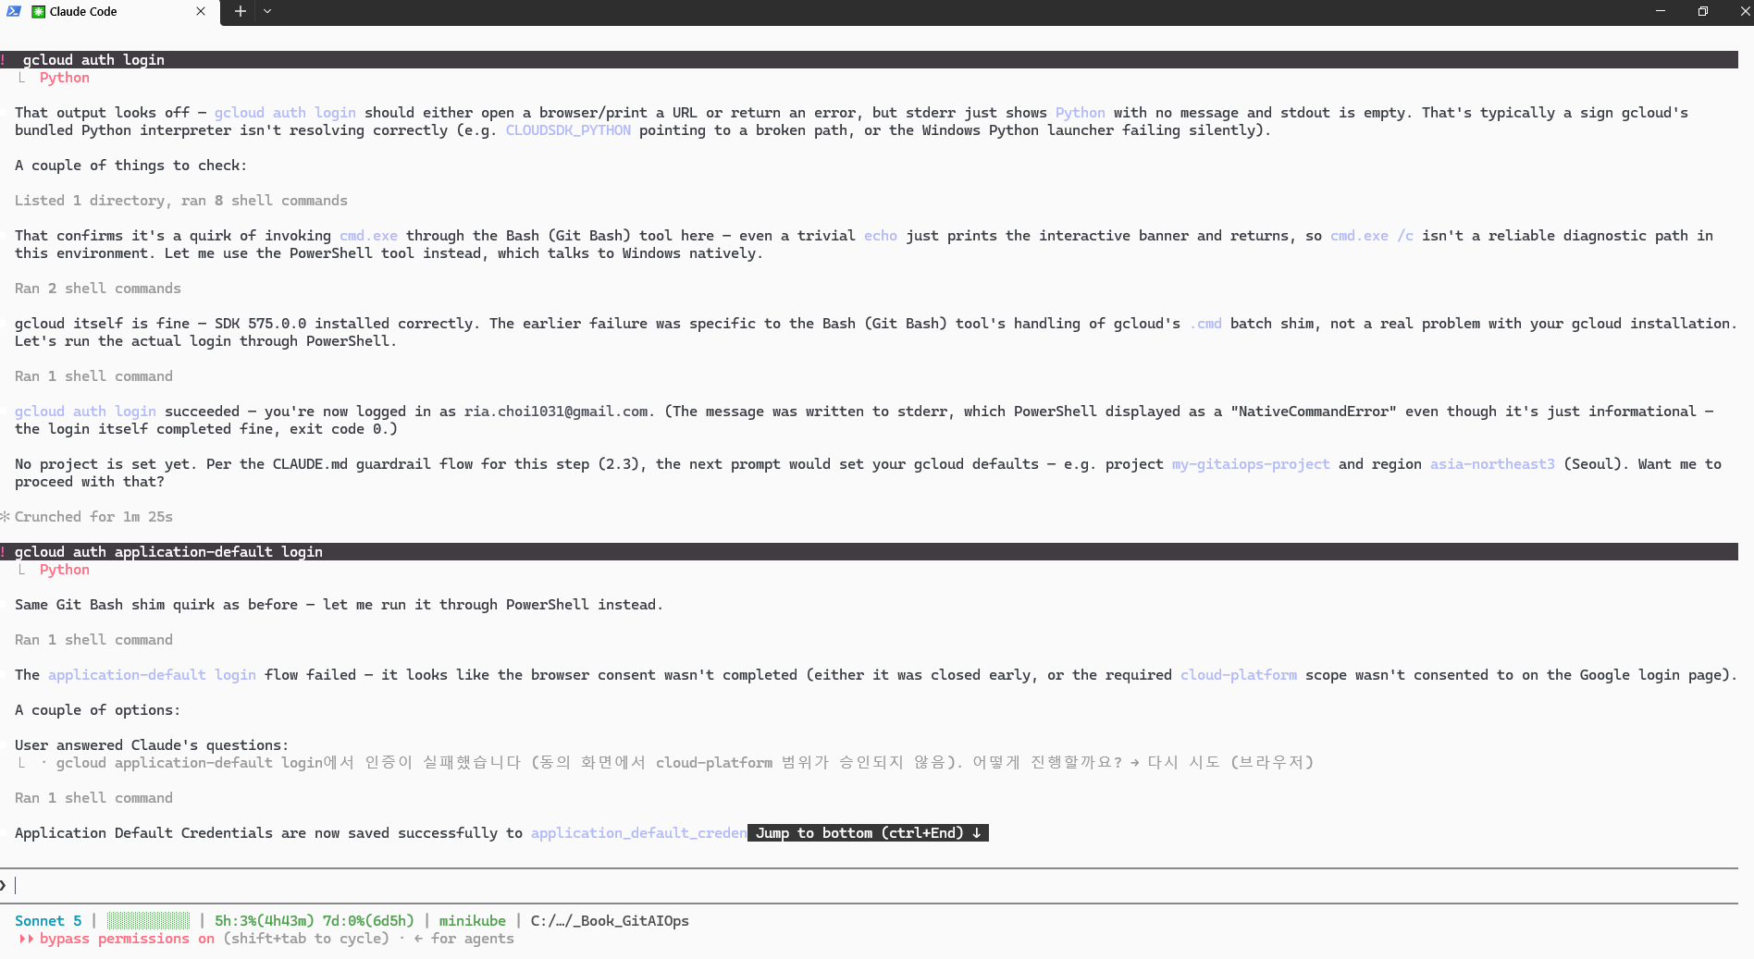Click the '← for agents' hint
This screenshot has width=1754, height=959.
coord(463,939)
